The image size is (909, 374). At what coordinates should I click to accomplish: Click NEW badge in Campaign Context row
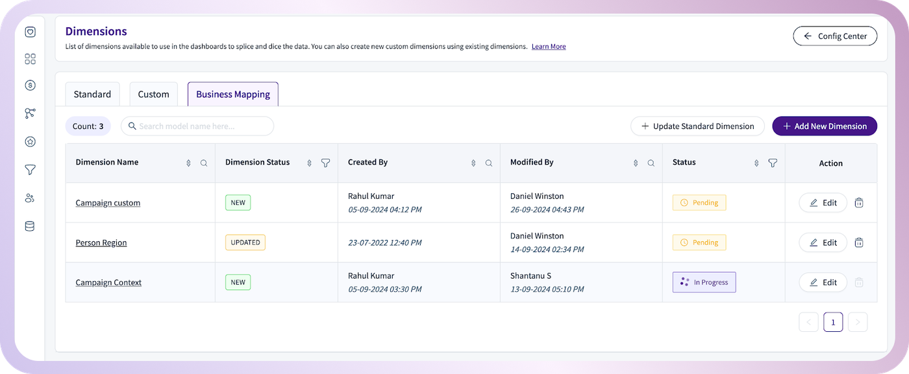tap(238, 283)
